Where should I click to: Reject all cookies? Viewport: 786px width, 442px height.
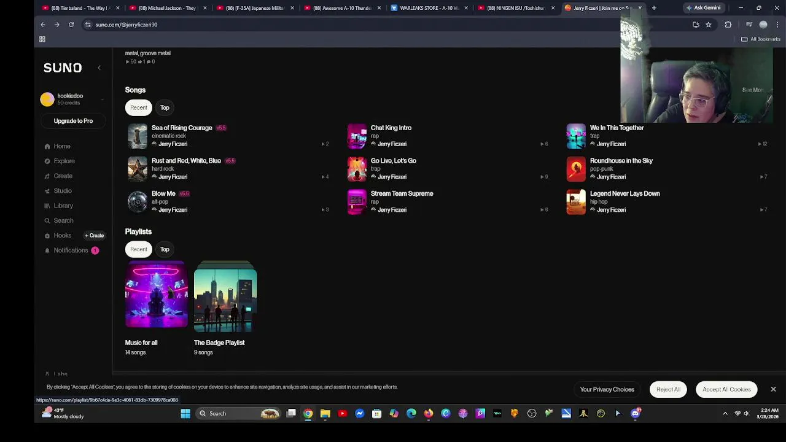tap(668, 389)
